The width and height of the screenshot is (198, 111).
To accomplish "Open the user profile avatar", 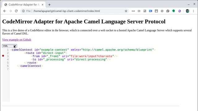I will 187,11.
